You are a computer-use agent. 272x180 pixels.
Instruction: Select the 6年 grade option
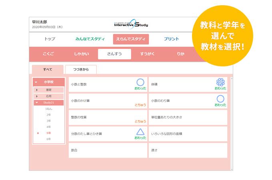pyautogui.click(x=48, y=139)
